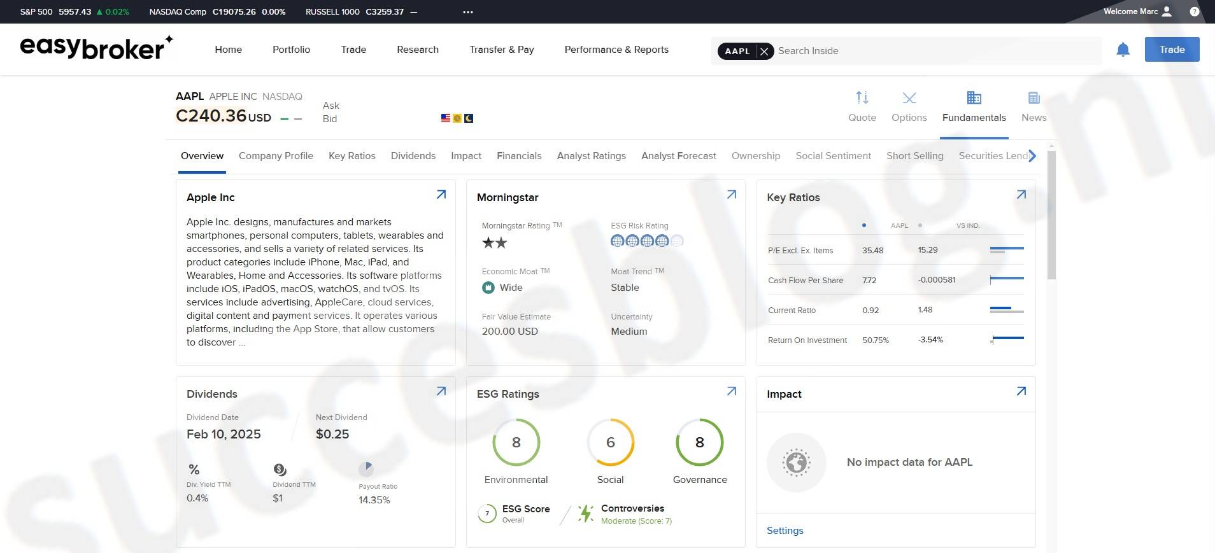Open the Impact Settings link

pos(785,531)
